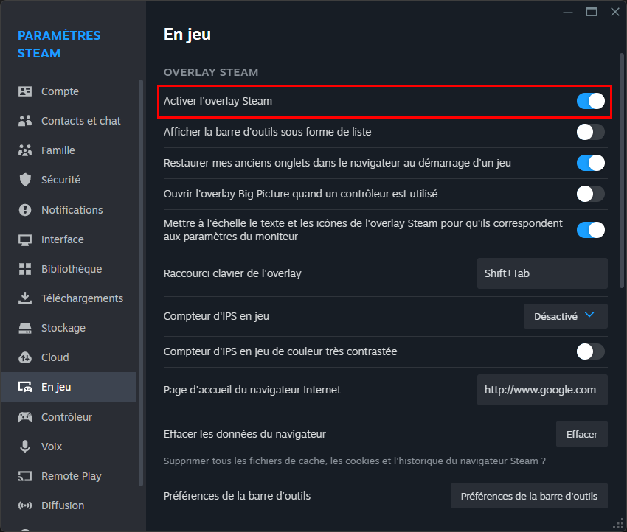Select the Interface label in sidebar
Viewport: 627px width, 532px height.
pyautogui.click(x=63, y=239)
